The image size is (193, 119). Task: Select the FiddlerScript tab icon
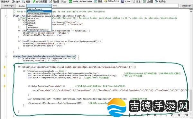[106, 1]
